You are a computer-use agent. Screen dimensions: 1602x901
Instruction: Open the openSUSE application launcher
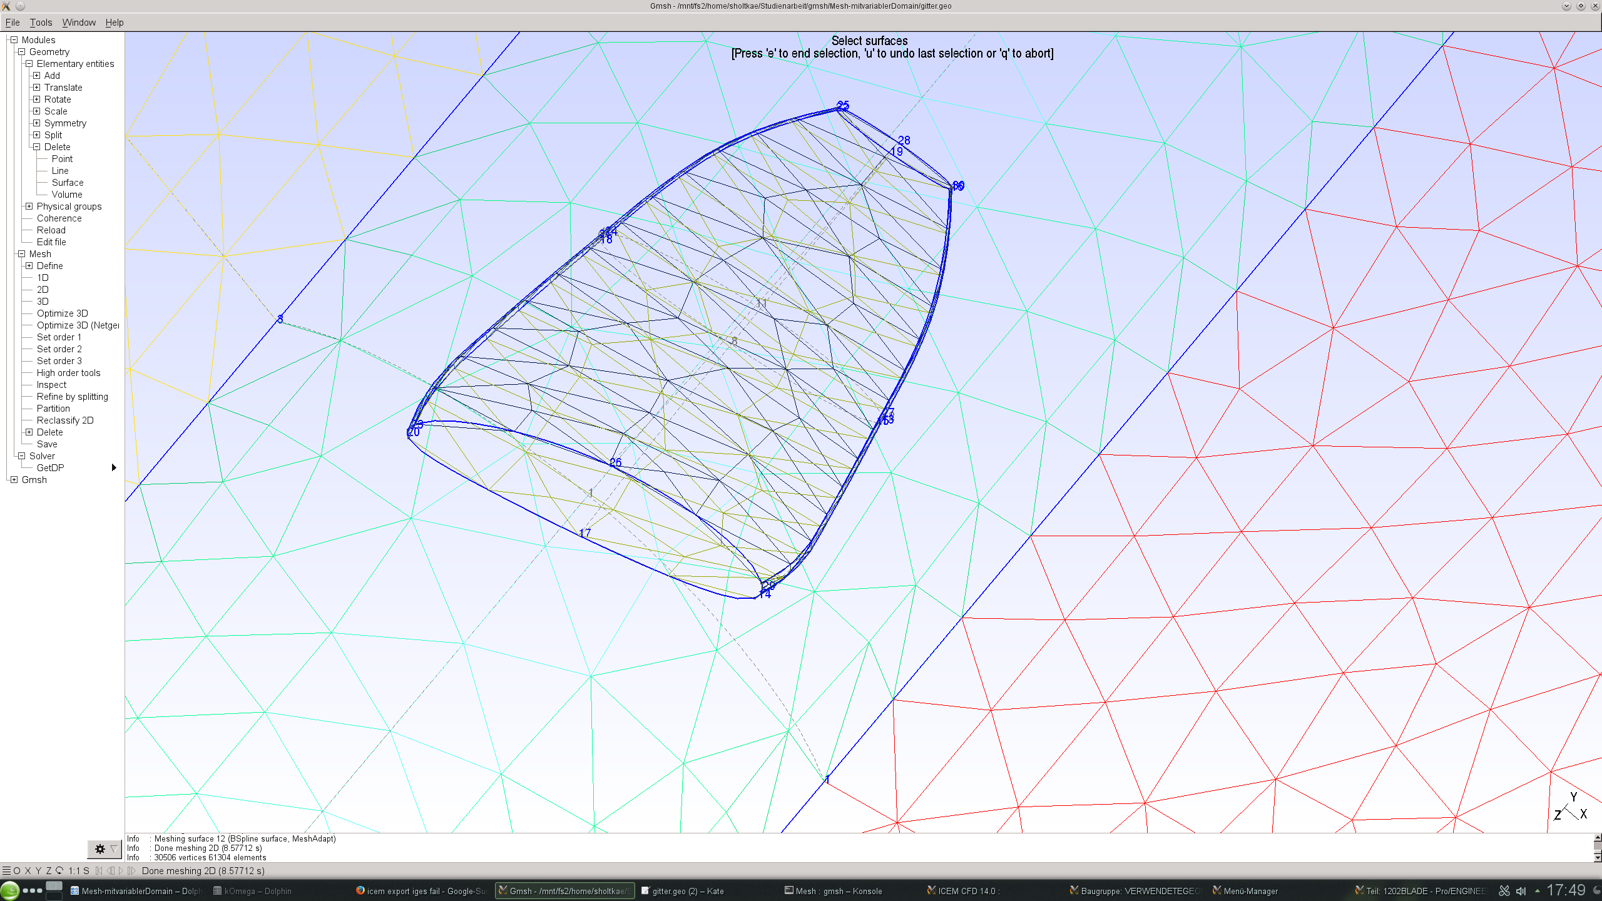[x=10, y=890]
